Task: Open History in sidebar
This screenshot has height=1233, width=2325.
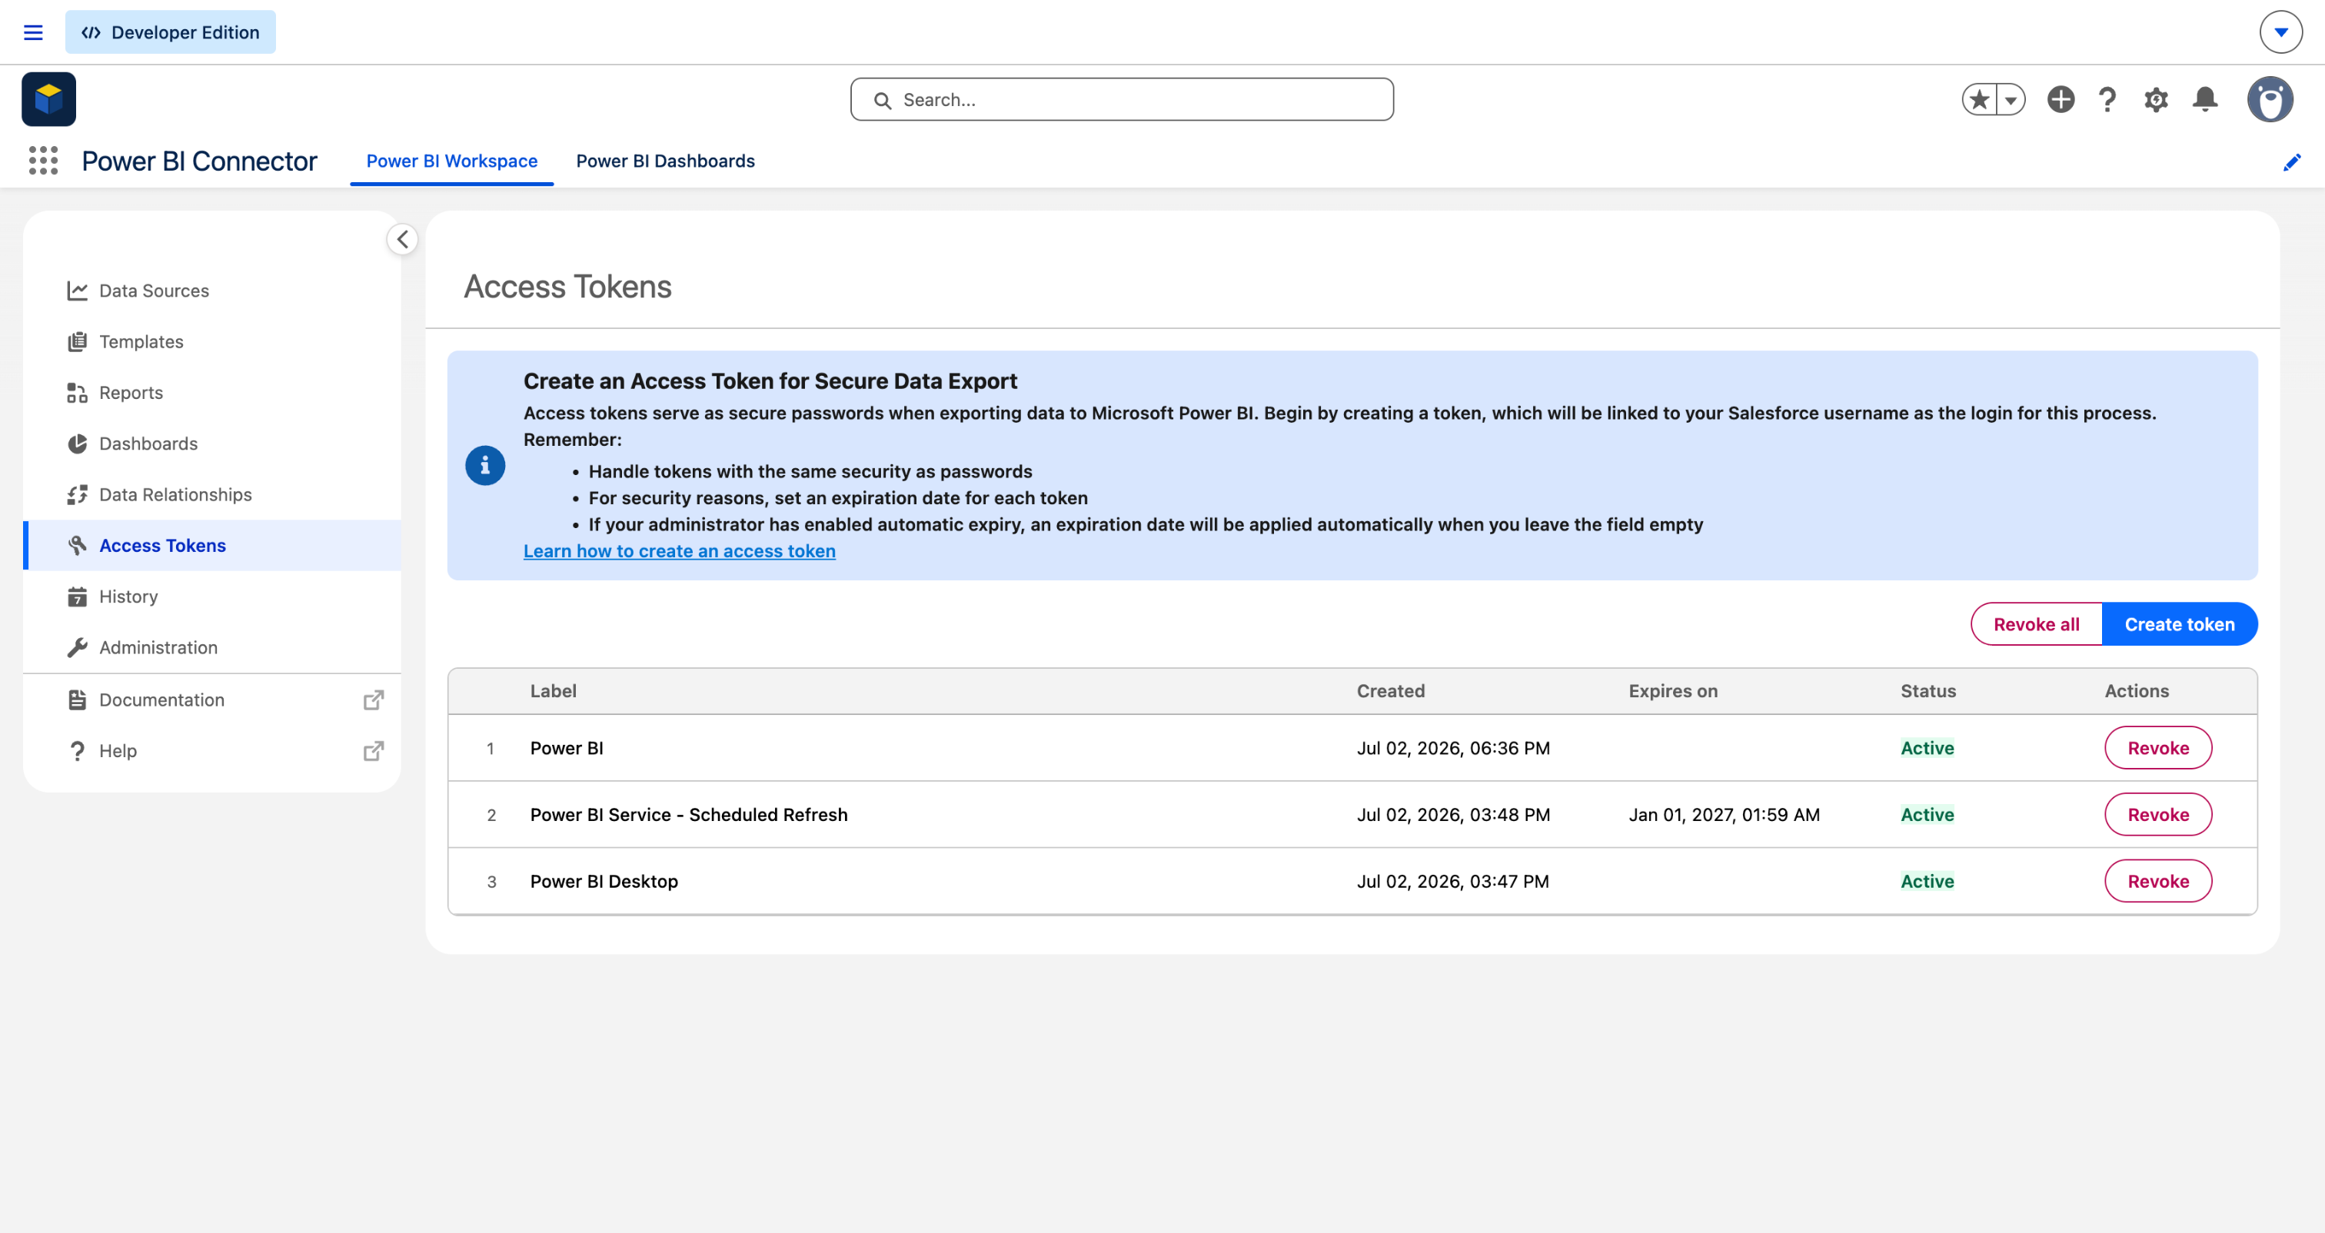Action: click(x=212, y=597)
